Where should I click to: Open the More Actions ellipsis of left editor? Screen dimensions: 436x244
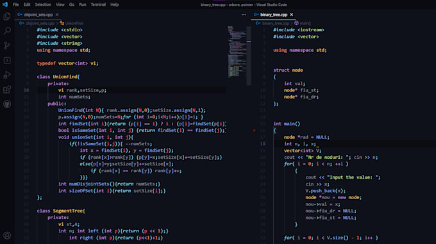(244, 15)
